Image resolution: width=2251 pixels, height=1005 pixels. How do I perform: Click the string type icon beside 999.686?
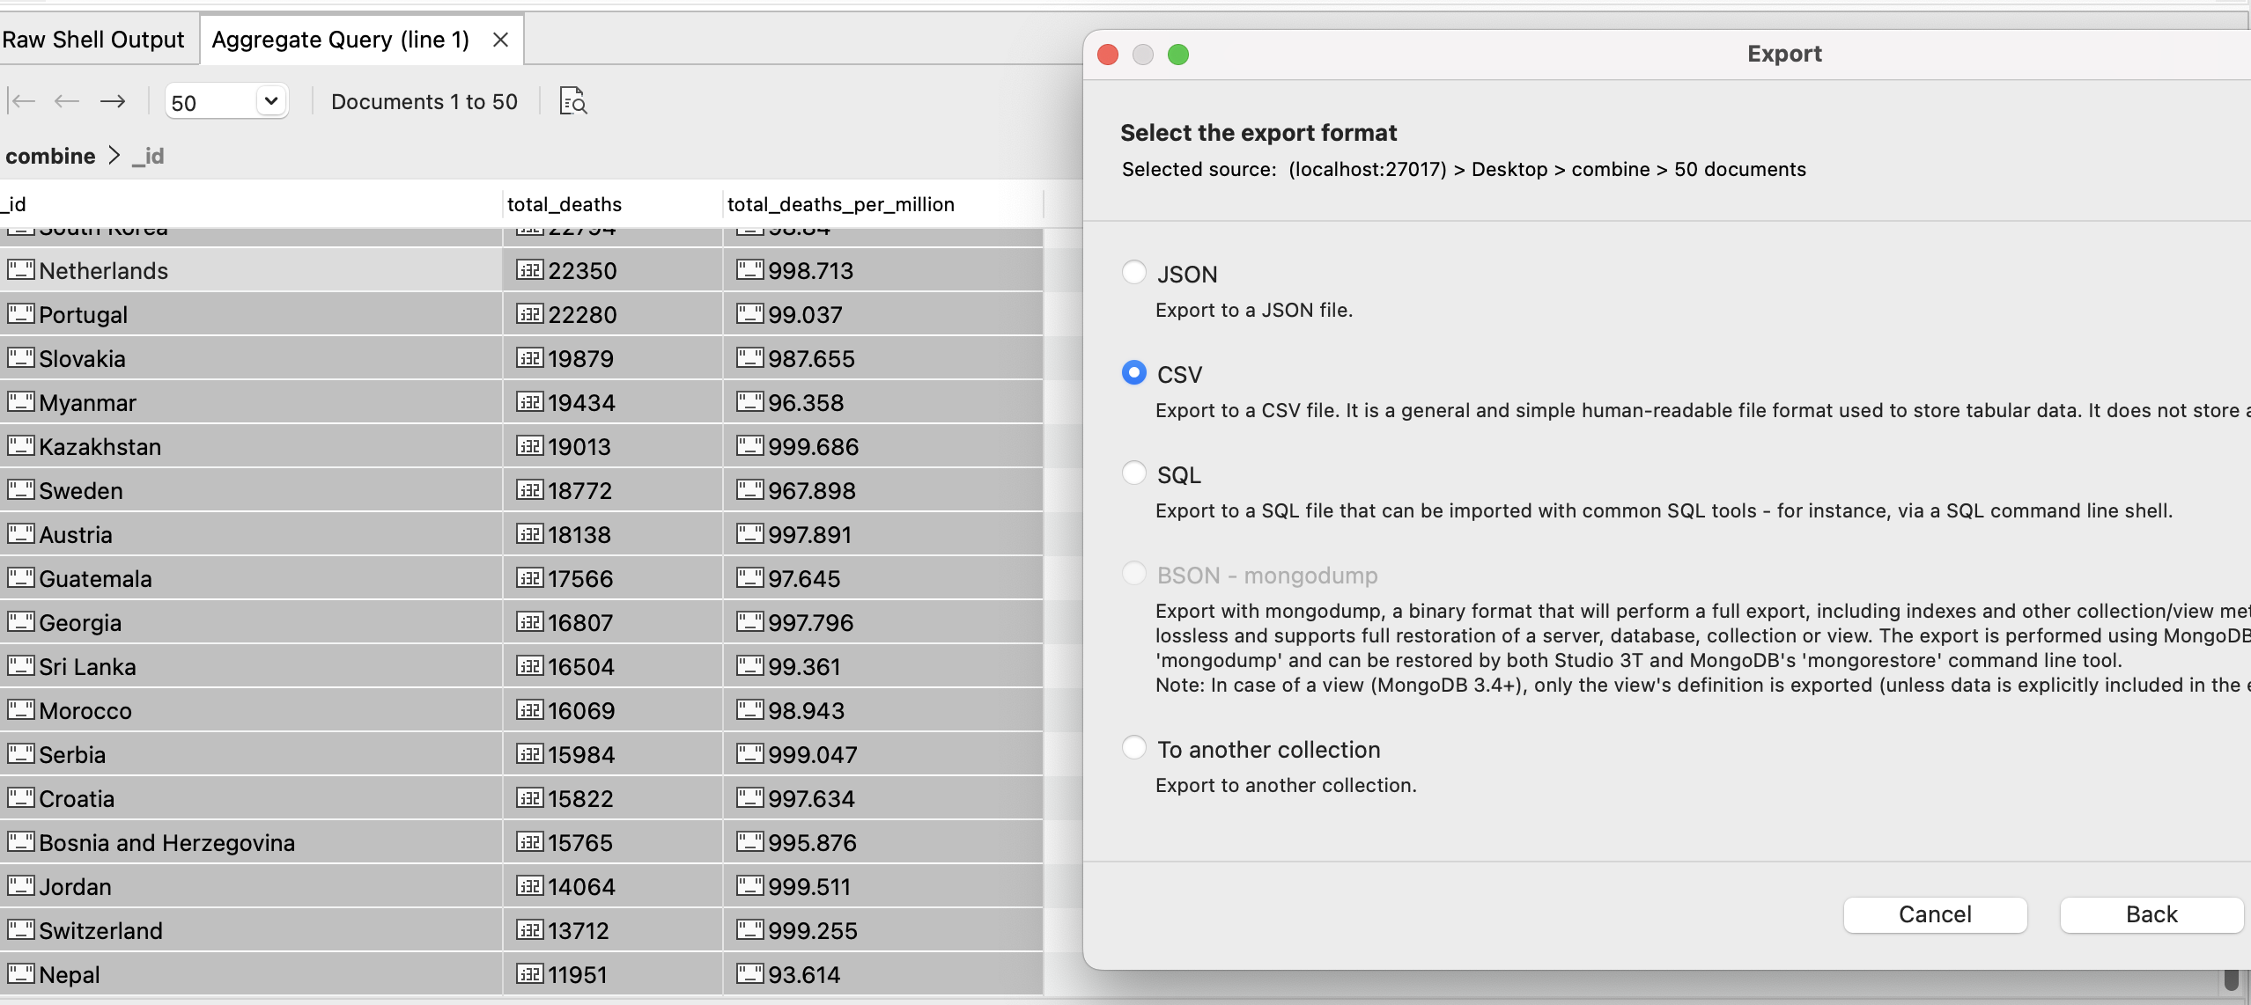pos(749,446)
